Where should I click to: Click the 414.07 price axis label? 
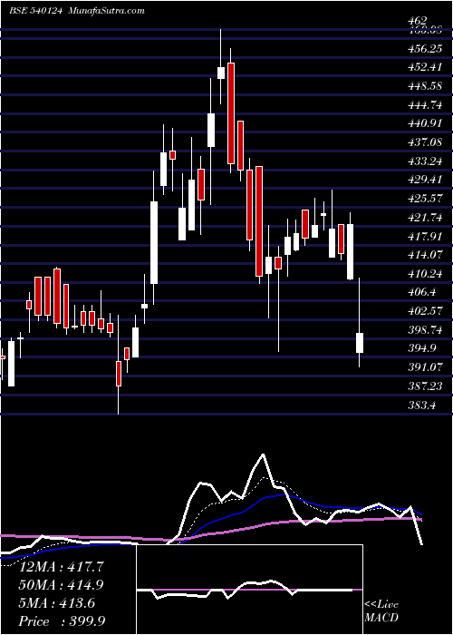point(425,255)
